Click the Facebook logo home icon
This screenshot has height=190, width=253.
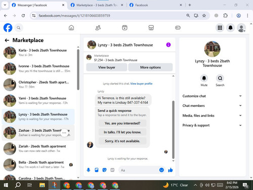click(x=8, y=28)
